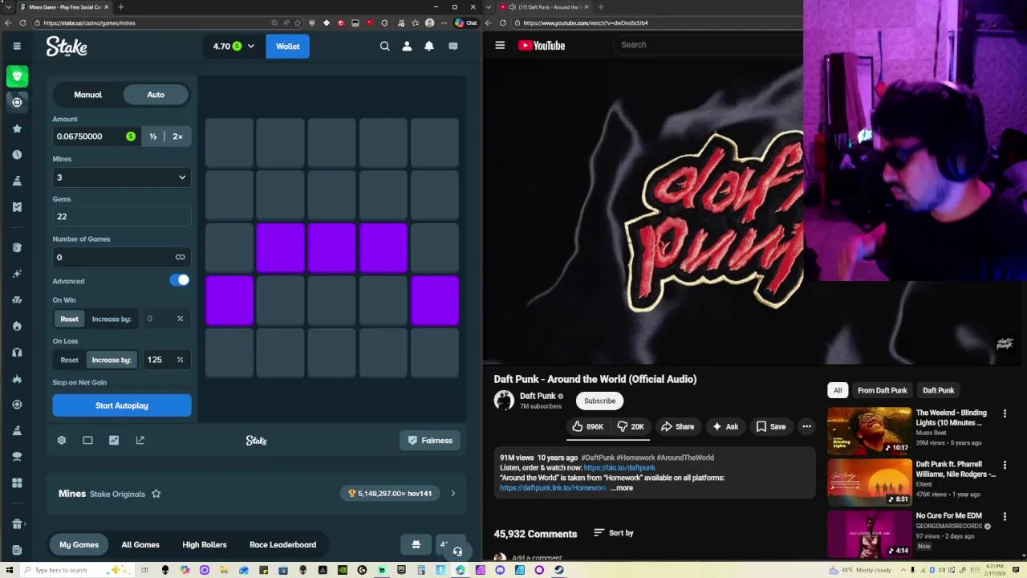This screenshot has width=1027, height=578.
Task: Open options menu for Daft Punk ft. Pharrell video
Action: (x=1005, y=465)
